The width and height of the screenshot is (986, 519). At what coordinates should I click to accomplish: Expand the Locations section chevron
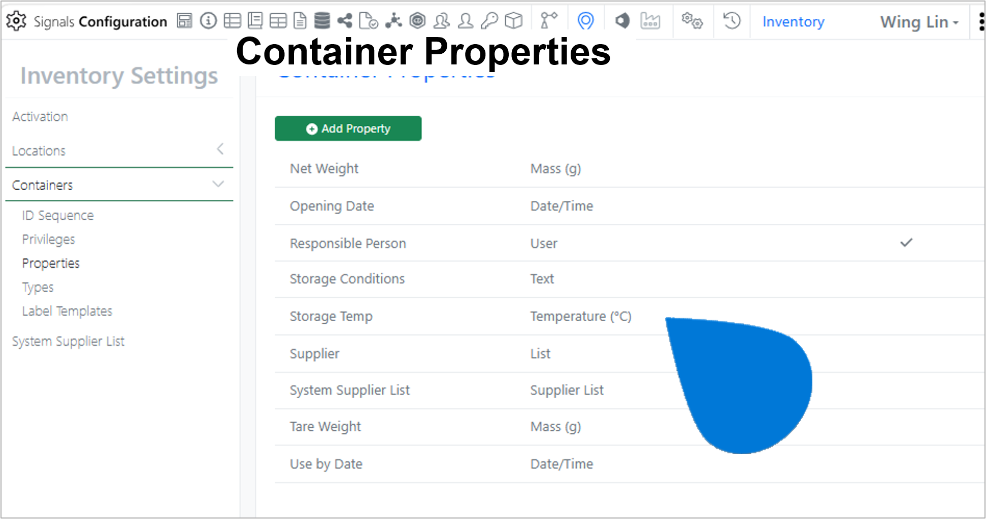pos(220,149)
